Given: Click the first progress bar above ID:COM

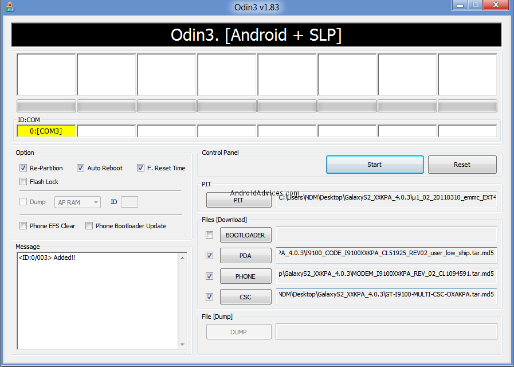Looking at the screenshot, I should click(46, 106).
